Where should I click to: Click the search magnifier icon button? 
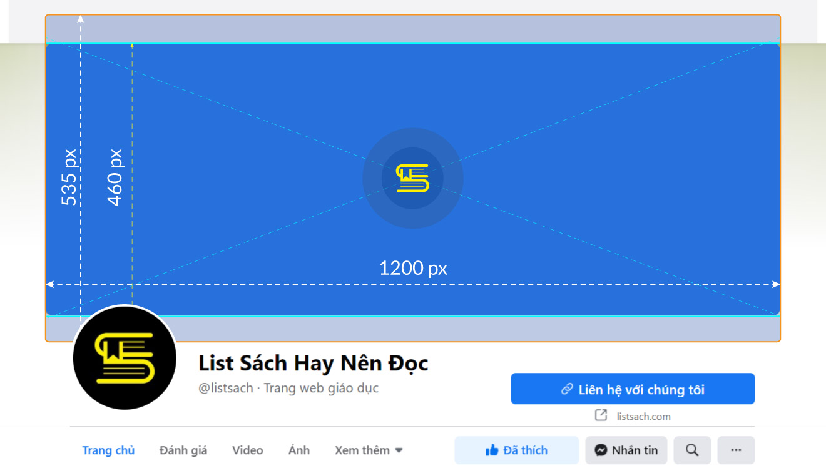[x=692, y=450]
